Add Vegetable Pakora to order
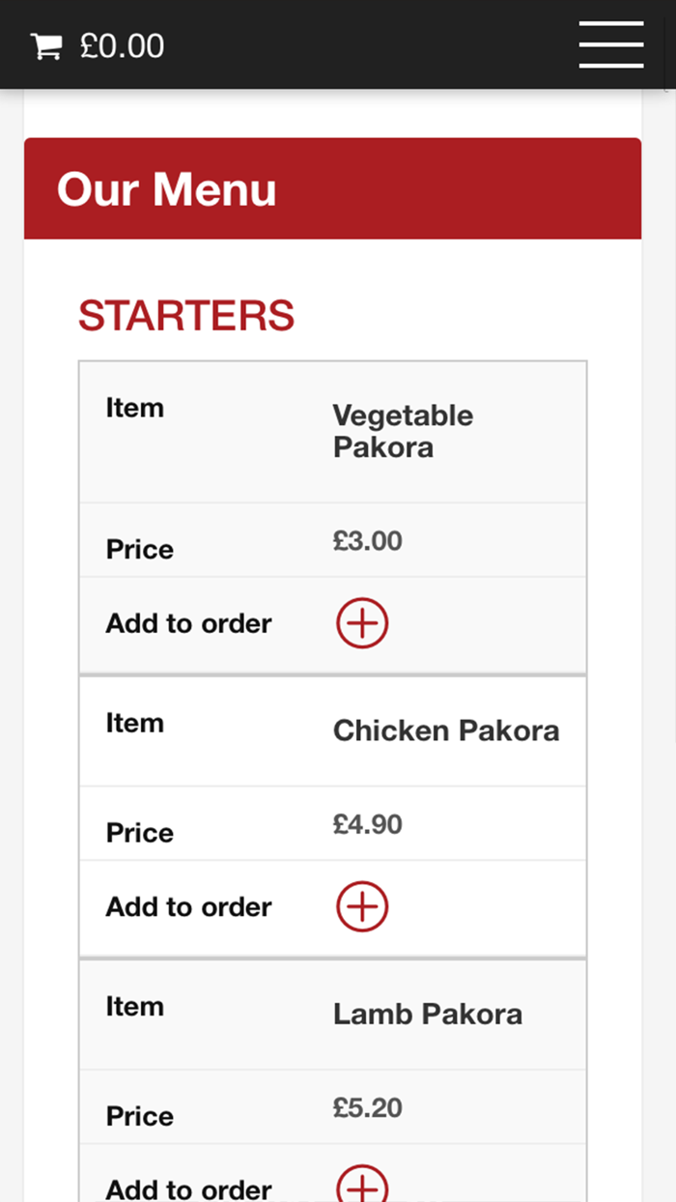The width and height of the screenshot is (676, 1202). point(362,623)
